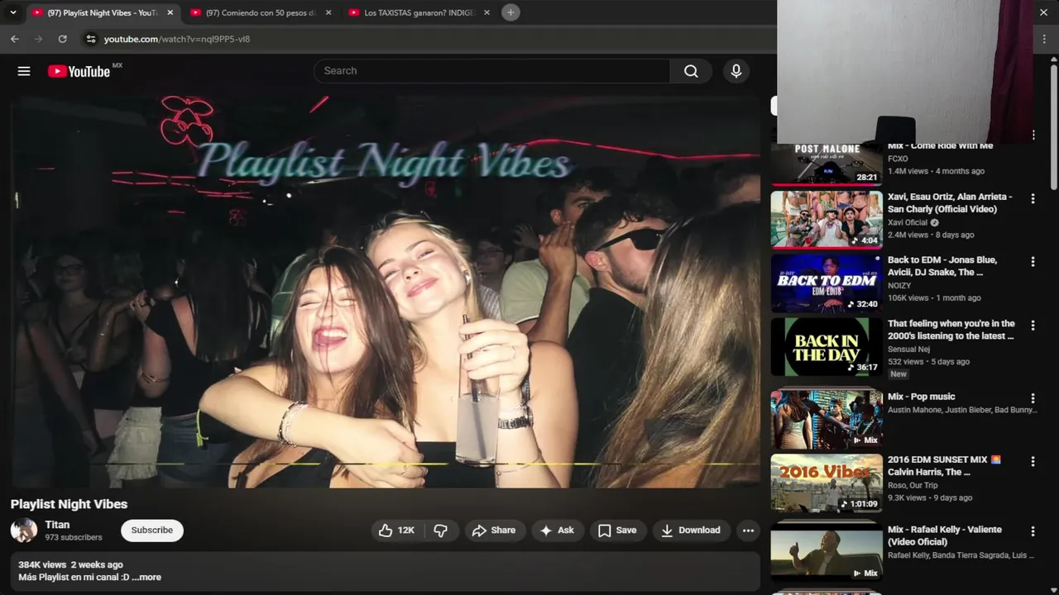Open options menu for Mix - Pop music
Image resolution: width=1059 pixels, height=595 pixels.
coord(1033,398)
